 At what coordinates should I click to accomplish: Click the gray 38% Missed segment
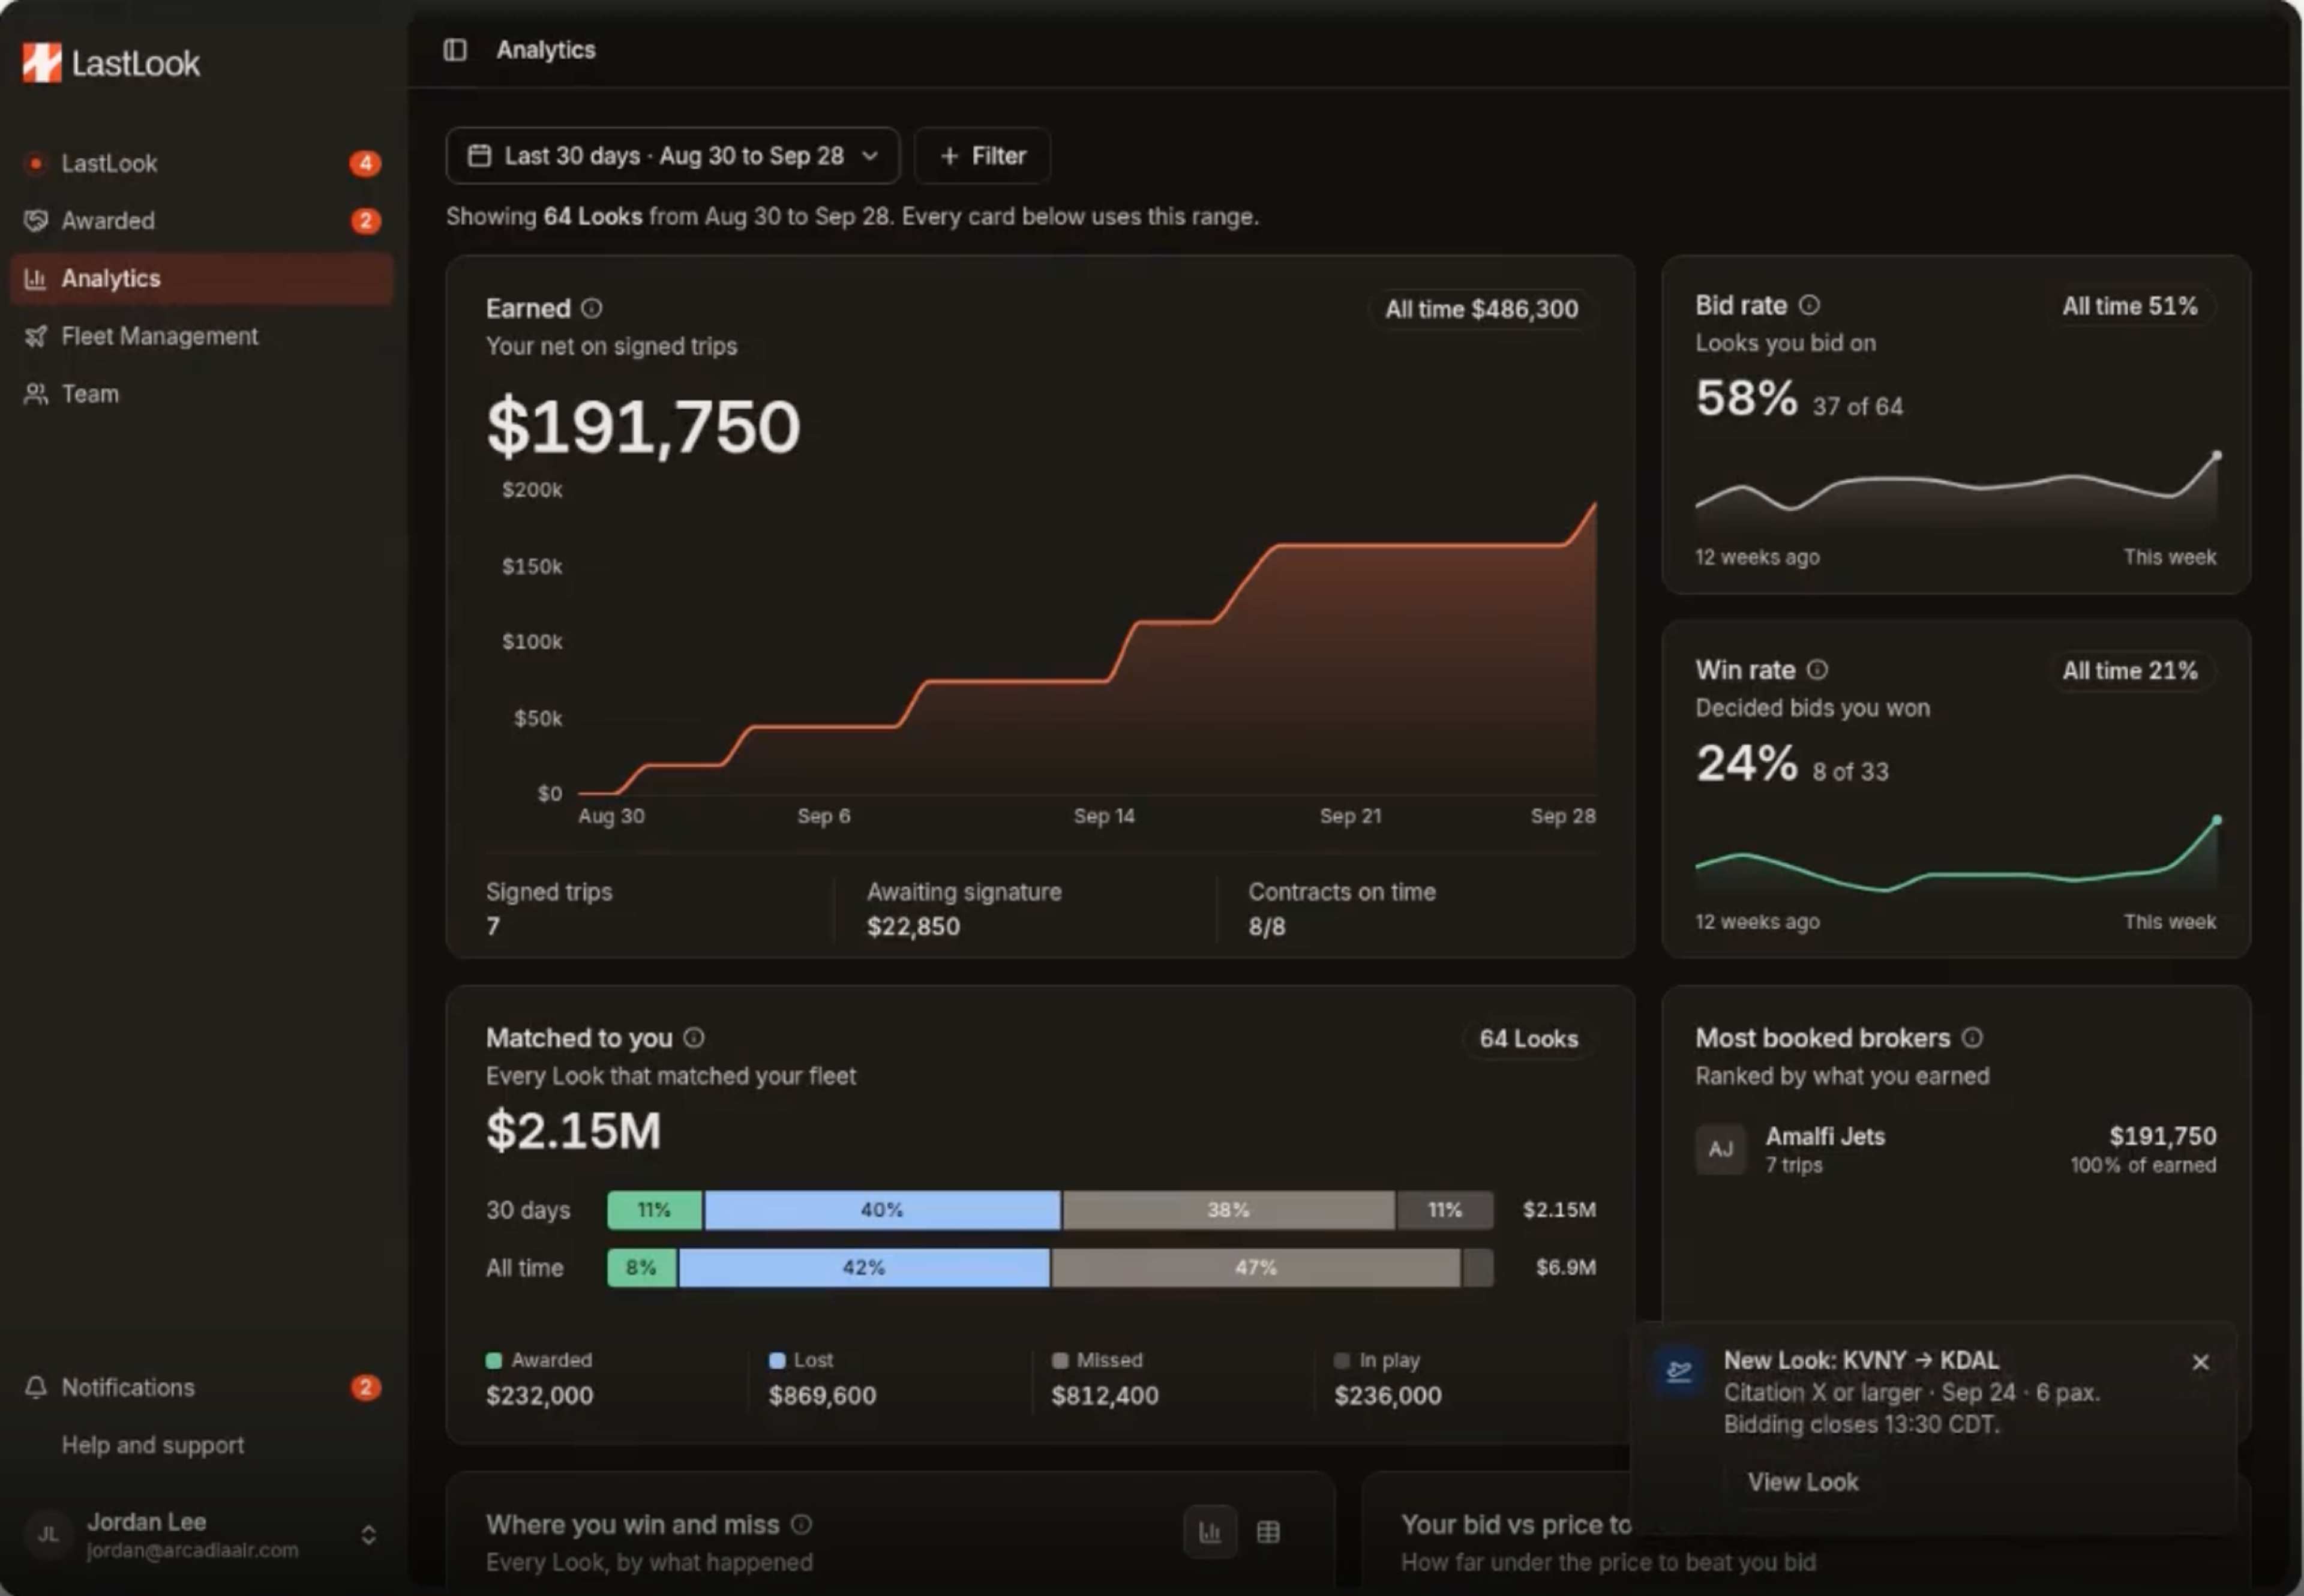coord(1229,1210)
